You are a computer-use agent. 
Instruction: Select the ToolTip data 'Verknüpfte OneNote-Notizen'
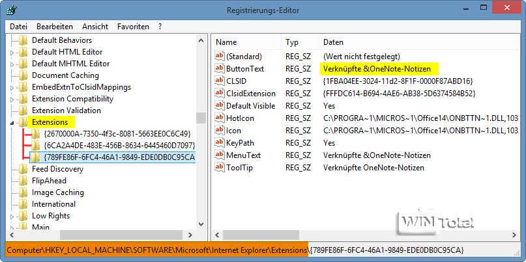pyautogui.click(x=373, y=168)
